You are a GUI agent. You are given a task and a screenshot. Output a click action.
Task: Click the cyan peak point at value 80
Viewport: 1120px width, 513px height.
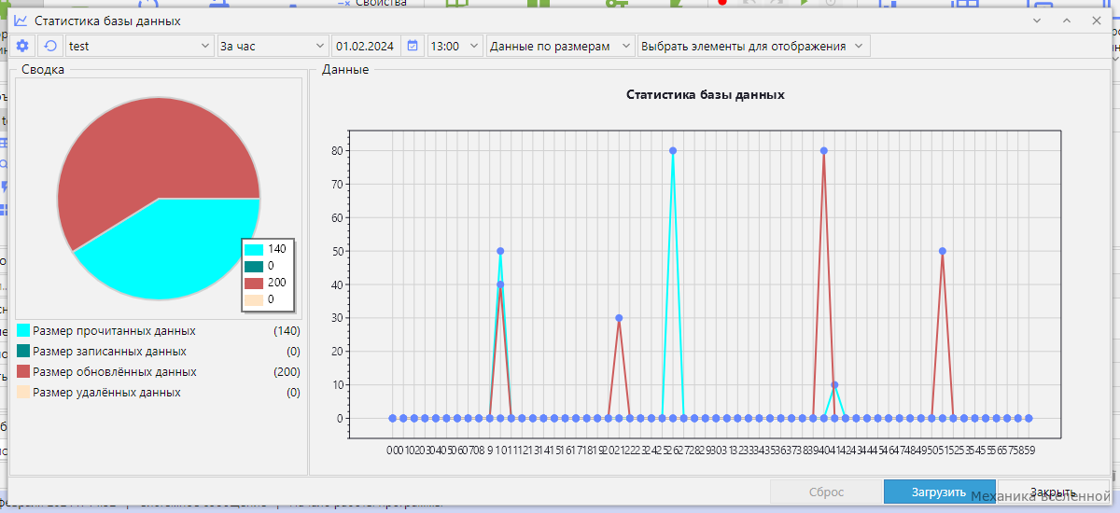(673, 150)
